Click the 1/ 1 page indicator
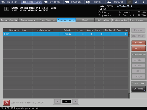 point(66,101)
